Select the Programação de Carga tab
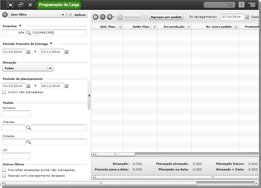 click(59, 5)
